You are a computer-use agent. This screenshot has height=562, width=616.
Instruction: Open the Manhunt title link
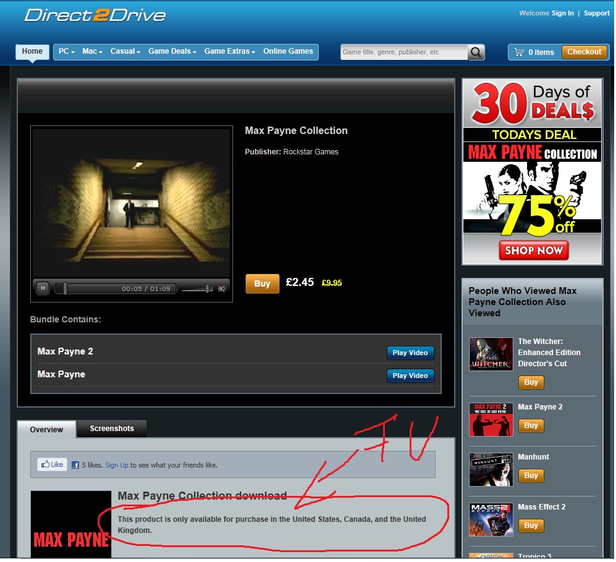coord(533,457)
